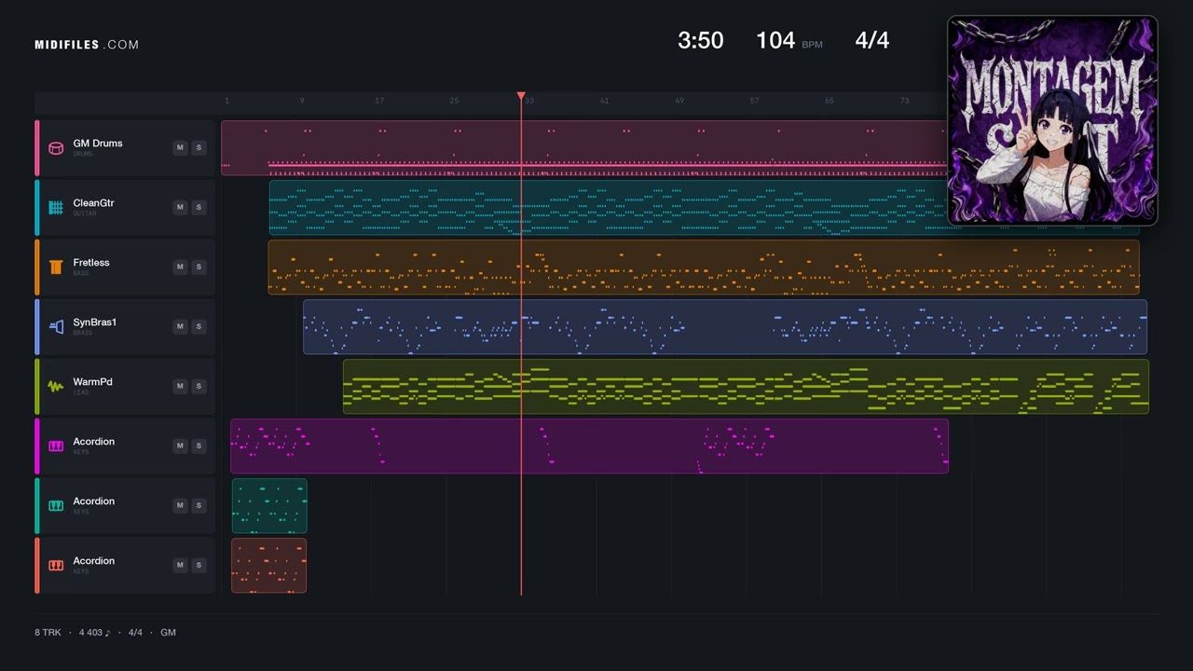Mute the GM Drums track

click(180, 147)
